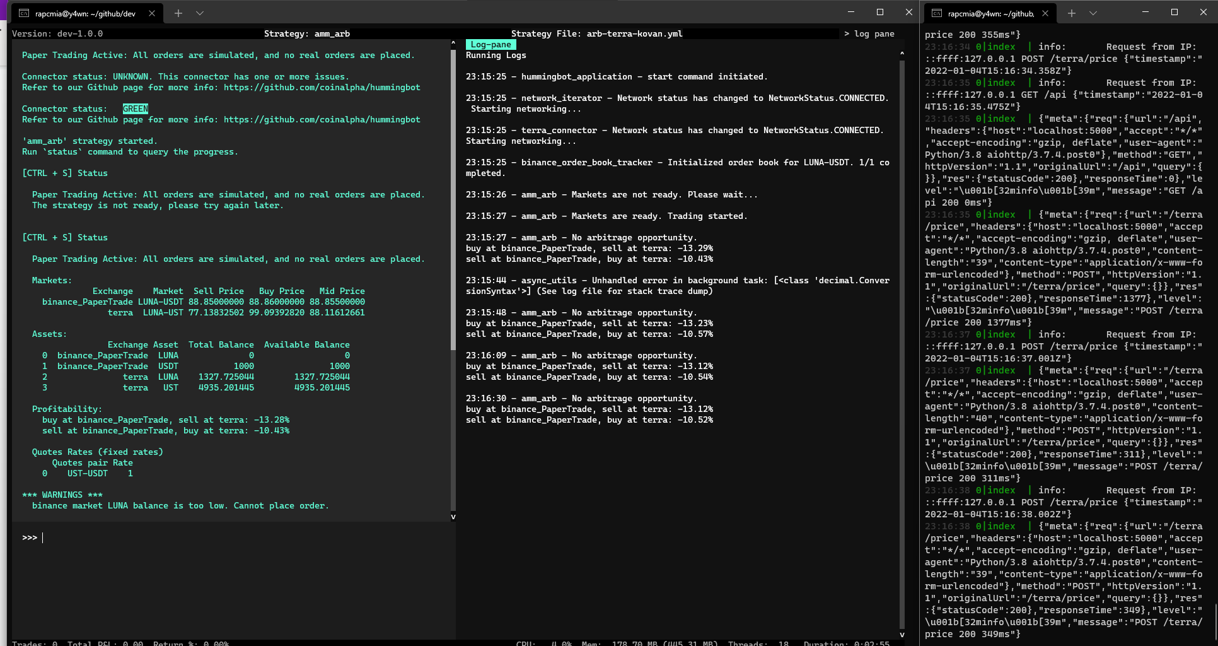
Task: Expand the Log-pane header label
Action: pos(490,44)
